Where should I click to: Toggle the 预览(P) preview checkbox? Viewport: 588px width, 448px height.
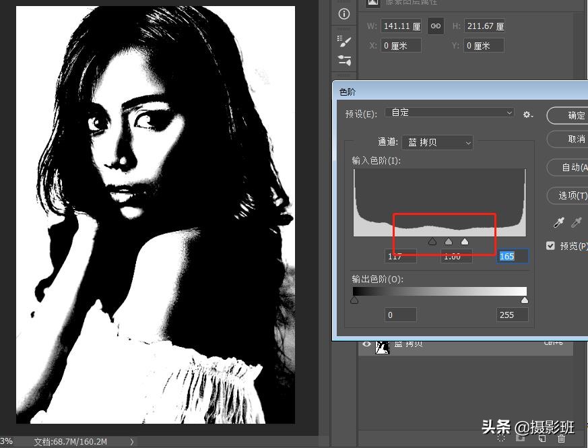[550, 246]
